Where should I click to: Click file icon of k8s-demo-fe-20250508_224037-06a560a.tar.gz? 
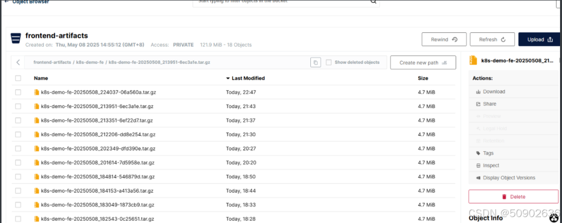[36, 92]
